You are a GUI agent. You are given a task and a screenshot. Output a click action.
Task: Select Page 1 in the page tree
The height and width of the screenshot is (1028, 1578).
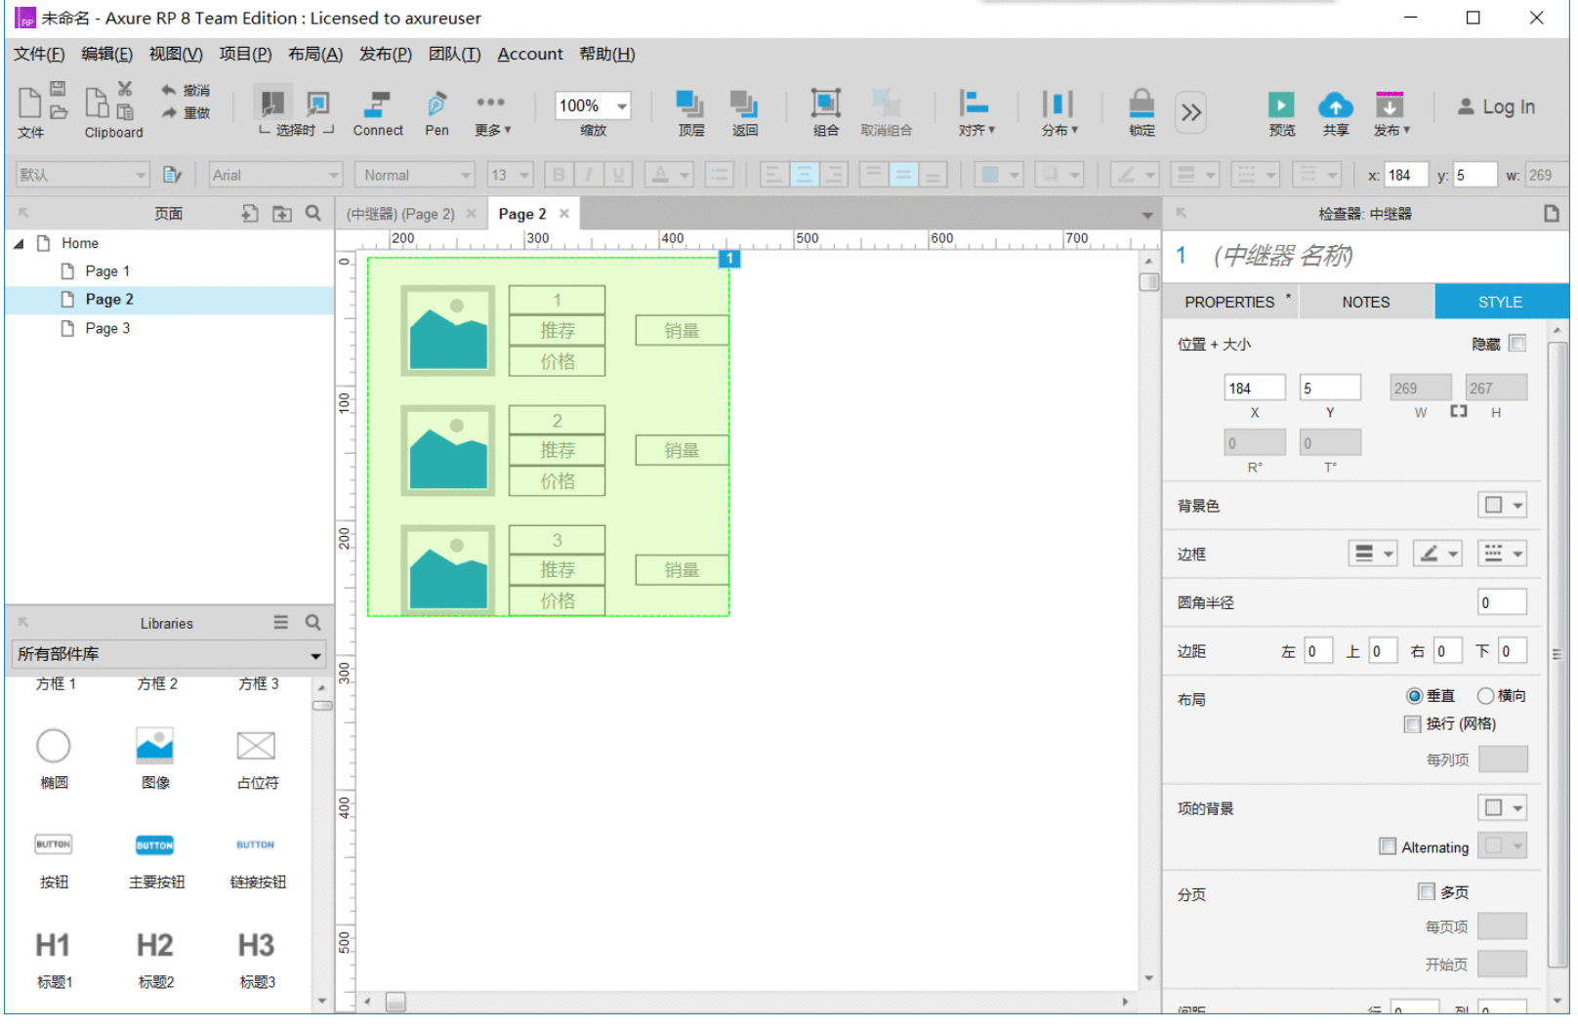[107, 271]
